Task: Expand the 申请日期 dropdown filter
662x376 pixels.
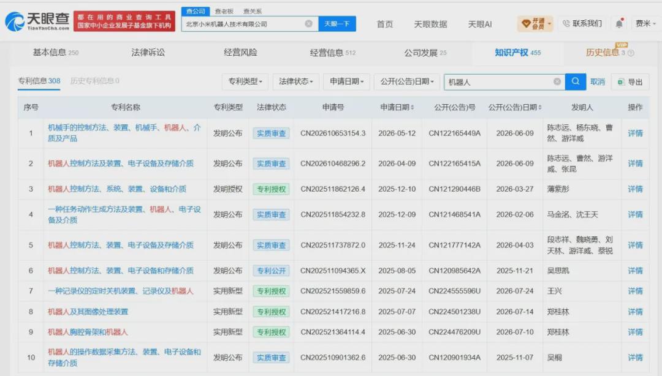Action: pyautogui.click(x=346, y=81)
